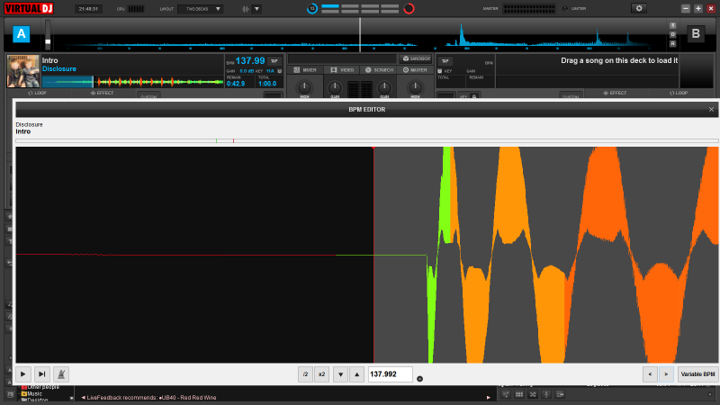The height and width of the screenshot is (405, 720).
Task: Click the VirtualDJ logo
Action: click(29, 8)
